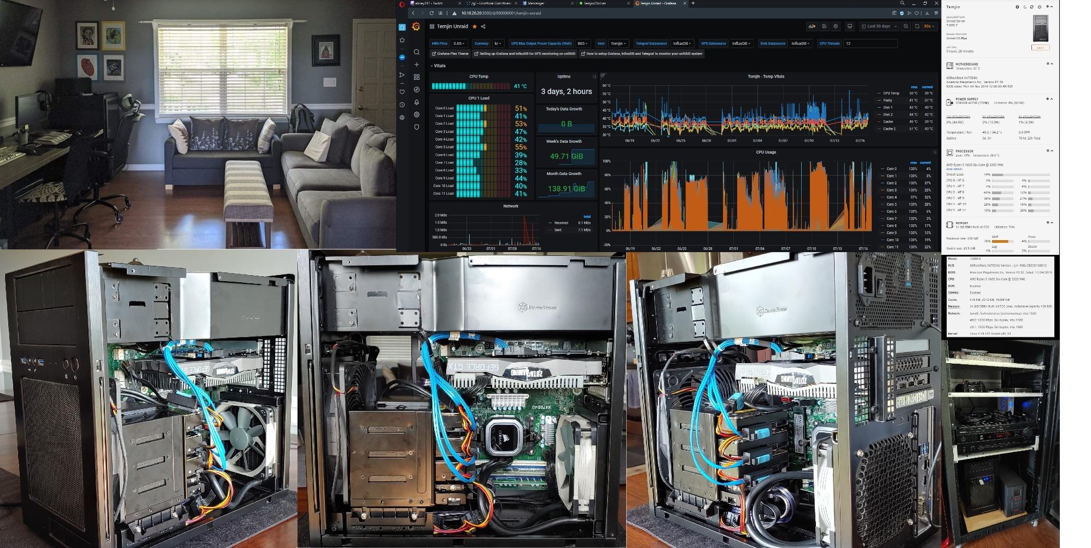Mark the Temjin Unraid dashboard as favorite
The width and height of the screenshot is (1091, 548).
click(475, 27)
